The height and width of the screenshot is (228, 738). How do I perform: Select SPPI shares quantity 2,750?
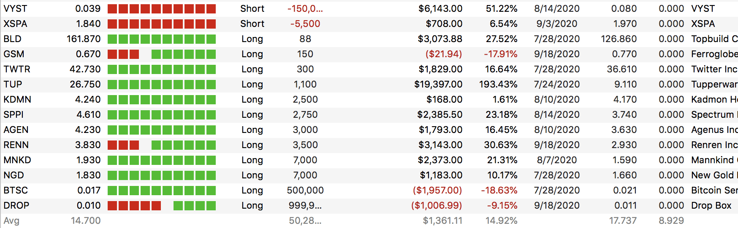tap(305, 115)
